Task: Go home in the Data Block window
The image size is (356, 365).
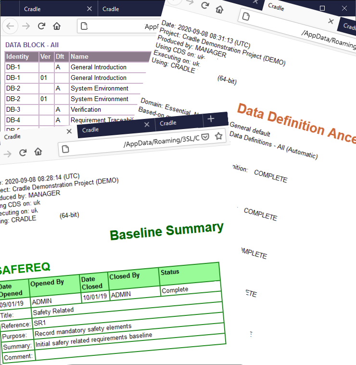Action: (x=57, y=26)
